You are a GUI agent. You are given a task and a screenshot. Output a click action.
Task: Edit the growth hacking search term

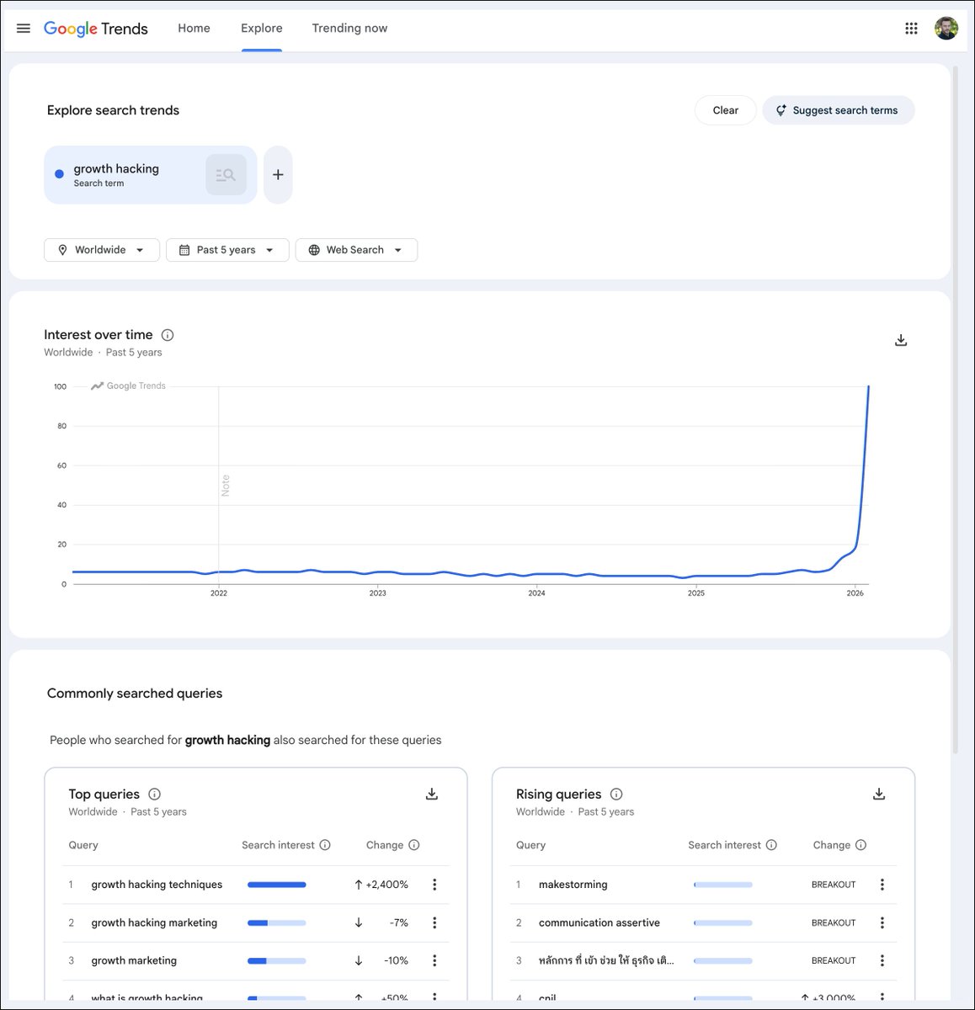pyautogui.click(x=116, y=168)
